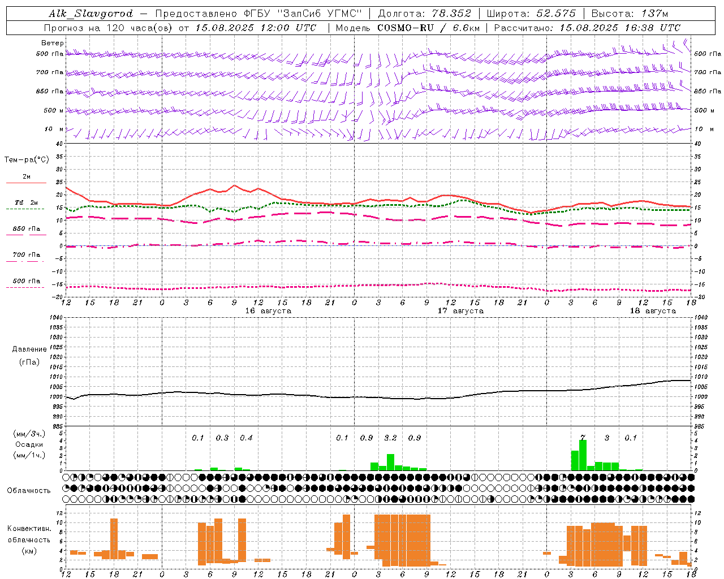724x579 pixels.
Task: Select the precipitation value 7 on 18 August
Action: (x=583, y=438)
